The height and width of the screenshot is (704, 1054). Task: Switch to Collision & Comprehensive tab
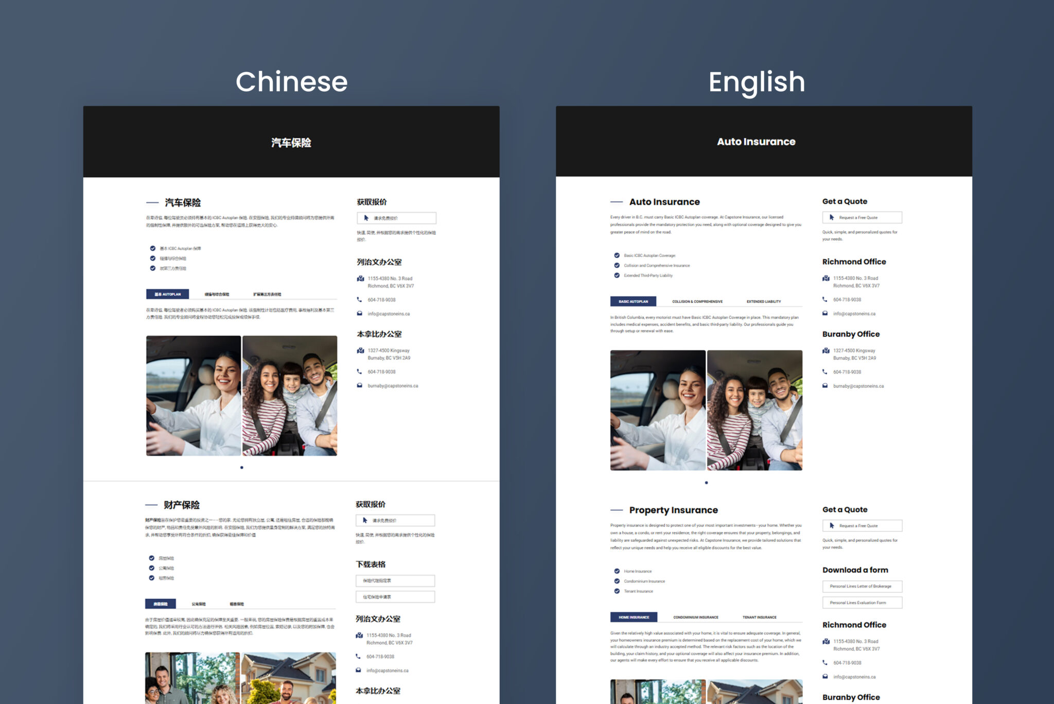click(697, 301)
